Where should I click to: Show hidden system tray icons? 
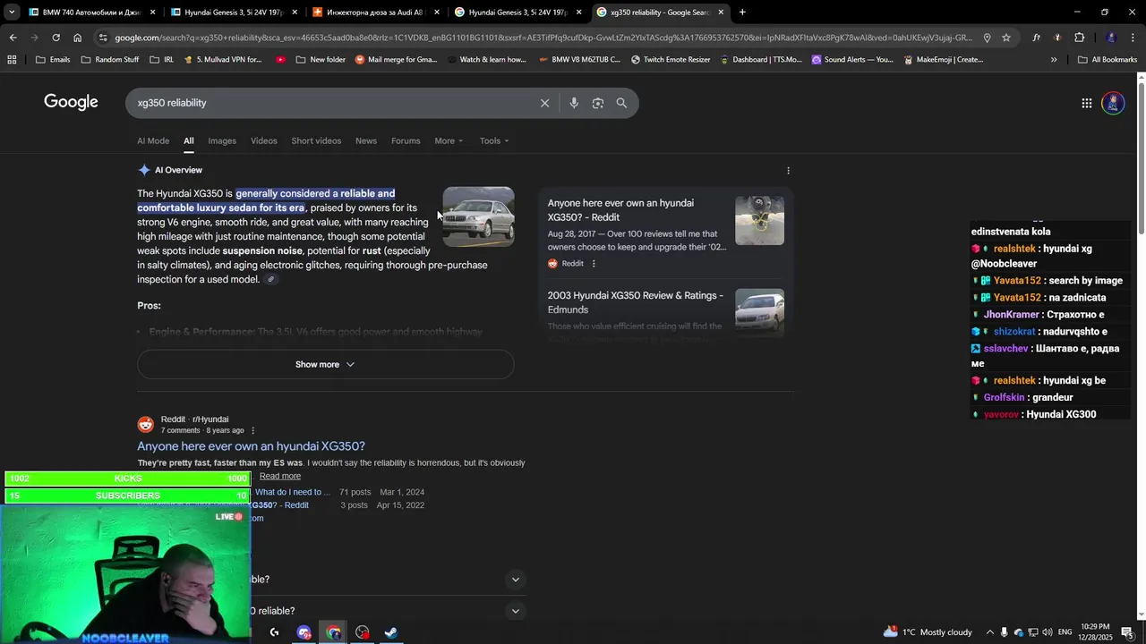989,632
